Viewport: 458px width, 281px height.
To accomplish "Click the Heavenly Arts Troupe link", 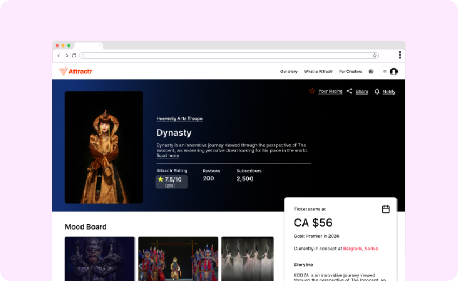I will (179, 118).
